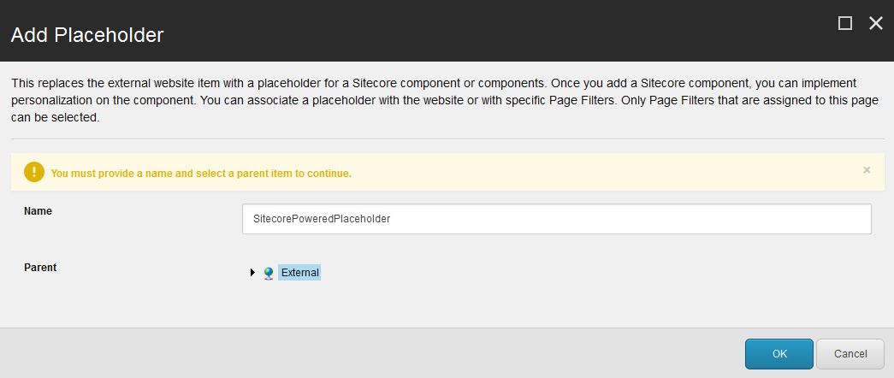Click blank form area below Parent tree
This screenshot has height=378, width=894.
pyautogui.click(x=513, y=304)
